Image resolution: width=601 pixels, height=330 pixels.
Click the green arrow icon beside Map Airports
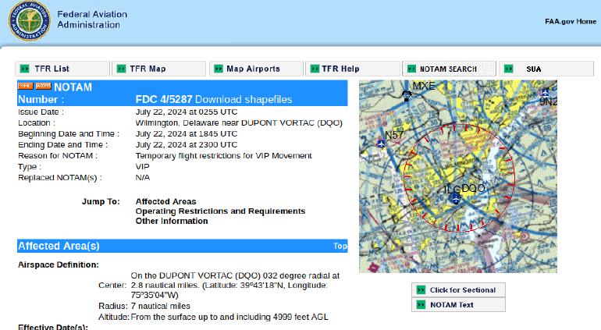219,69
